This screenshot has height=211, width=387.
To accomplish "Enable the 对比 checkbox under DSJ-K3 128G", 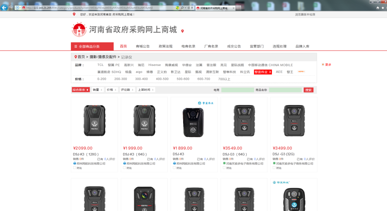I will pos(74,168).
